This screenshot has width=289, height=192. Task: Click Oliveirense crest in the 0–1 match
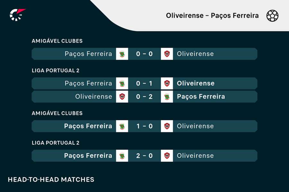pos(167,83)
